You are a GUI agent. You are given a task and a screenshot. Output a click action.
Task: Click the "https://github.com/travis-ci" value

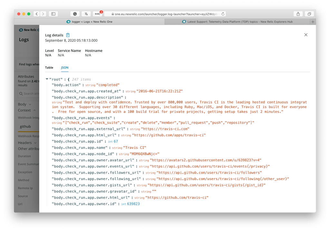pyautogui.click(x=177, y=197)
